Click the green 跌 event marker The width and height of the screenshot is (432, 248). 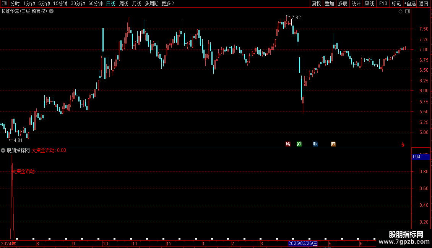tap(299, 144)
